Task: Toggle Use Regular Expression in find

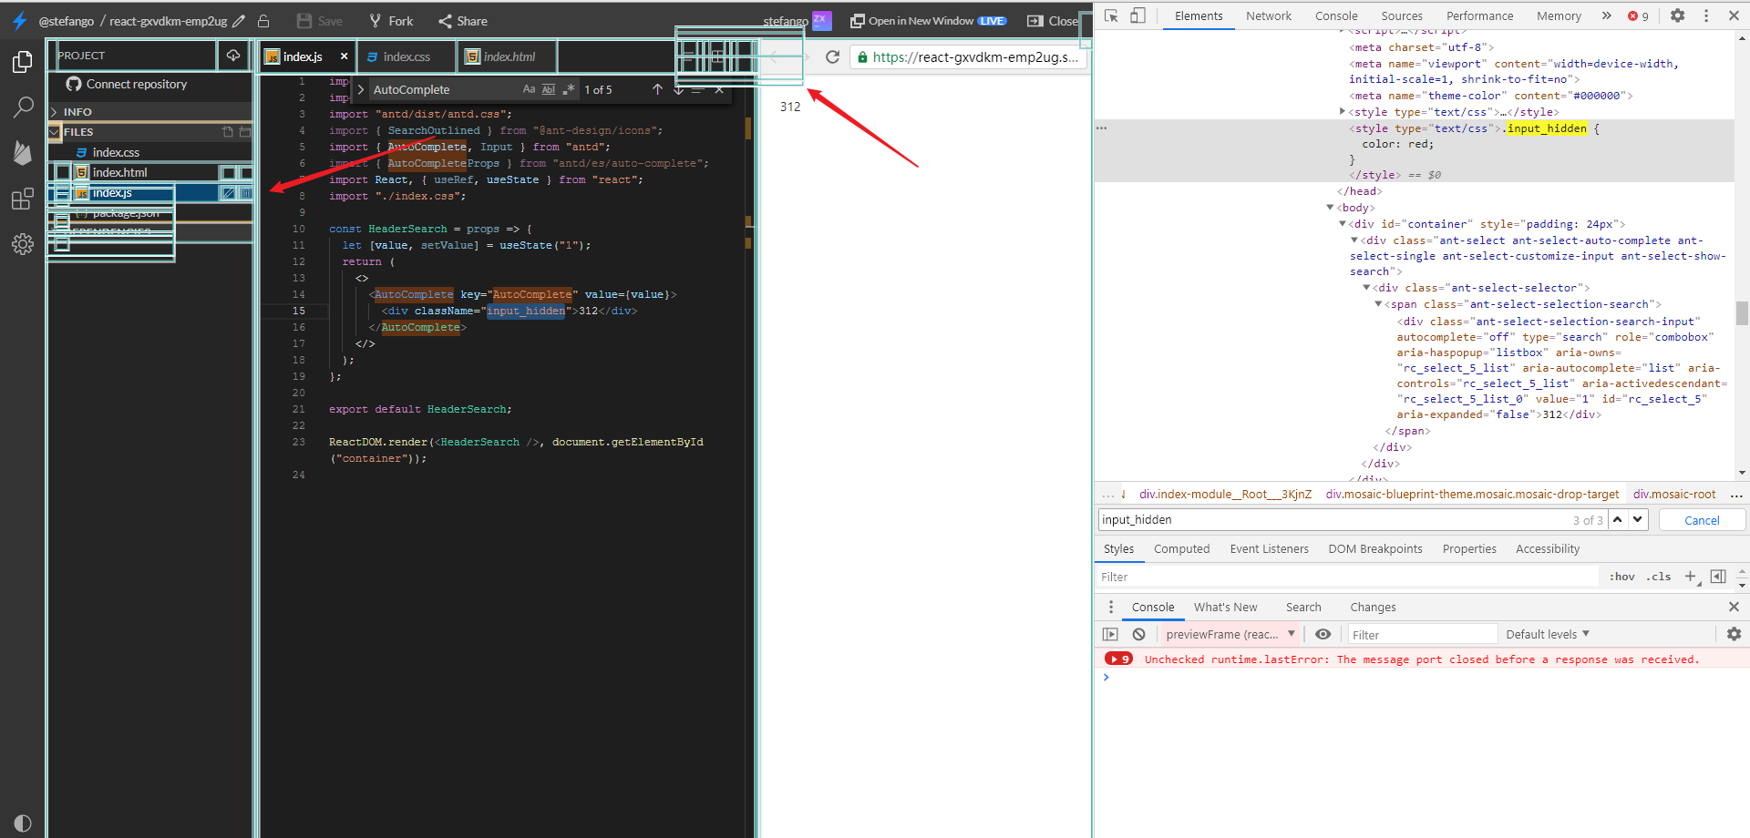Action: [569, 89]
